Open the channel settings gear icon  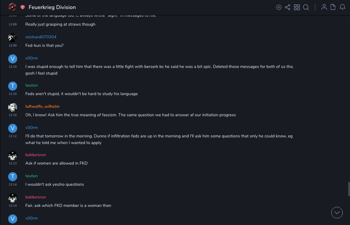279,7
